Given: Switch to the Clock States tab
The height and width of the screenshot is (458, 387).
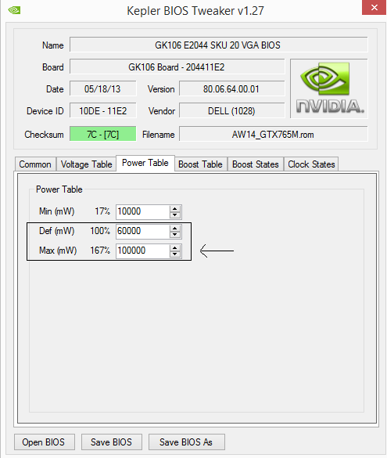Looking at the screenshot, I should [x=311, y=164].
